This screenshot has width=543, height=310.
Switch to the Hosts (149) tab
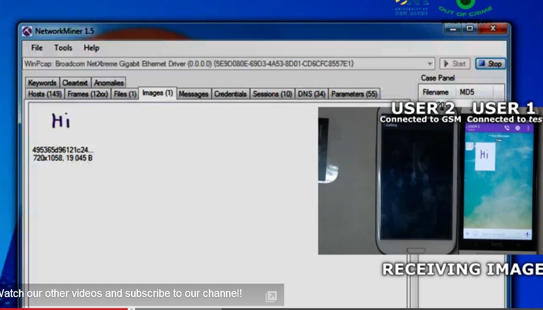(x=45, y=94)
